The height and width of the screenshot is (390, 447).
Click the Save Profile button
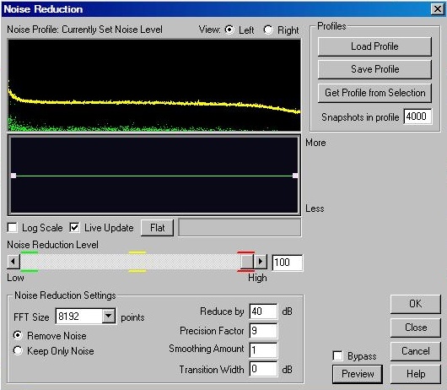point(374,69)
